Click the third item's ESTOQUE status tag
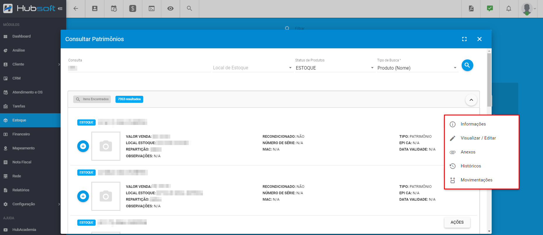543x235 pixels. [x=86, y=223]
